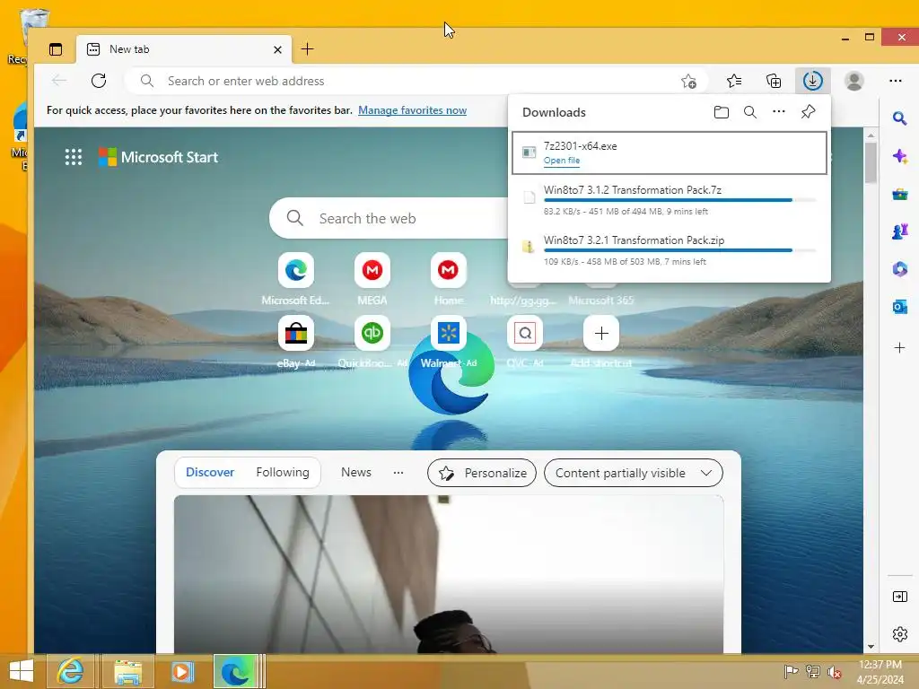
Task: Close the New tab tab
Action: tap(278, 50)
